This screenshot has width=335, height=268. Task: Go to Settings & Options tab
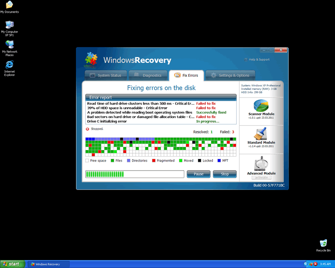[230, 76]
